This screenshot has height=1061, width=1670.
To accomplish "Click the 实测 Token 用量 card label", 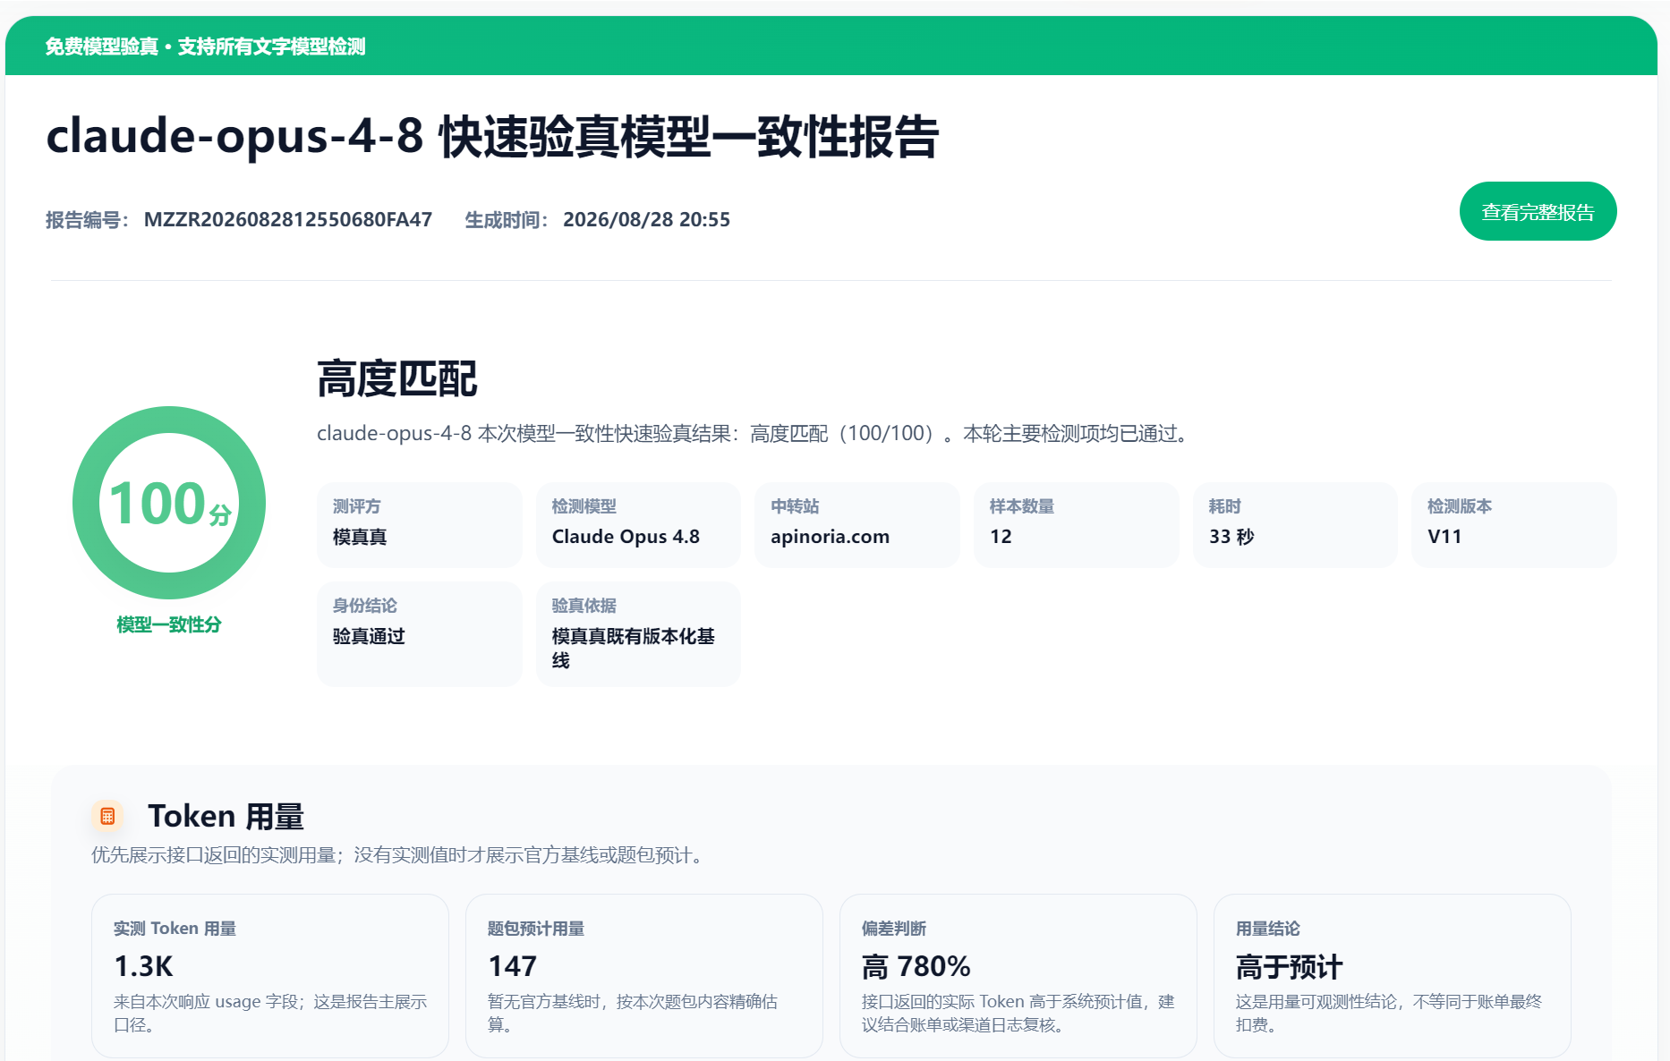I will (x=175, y=929).
